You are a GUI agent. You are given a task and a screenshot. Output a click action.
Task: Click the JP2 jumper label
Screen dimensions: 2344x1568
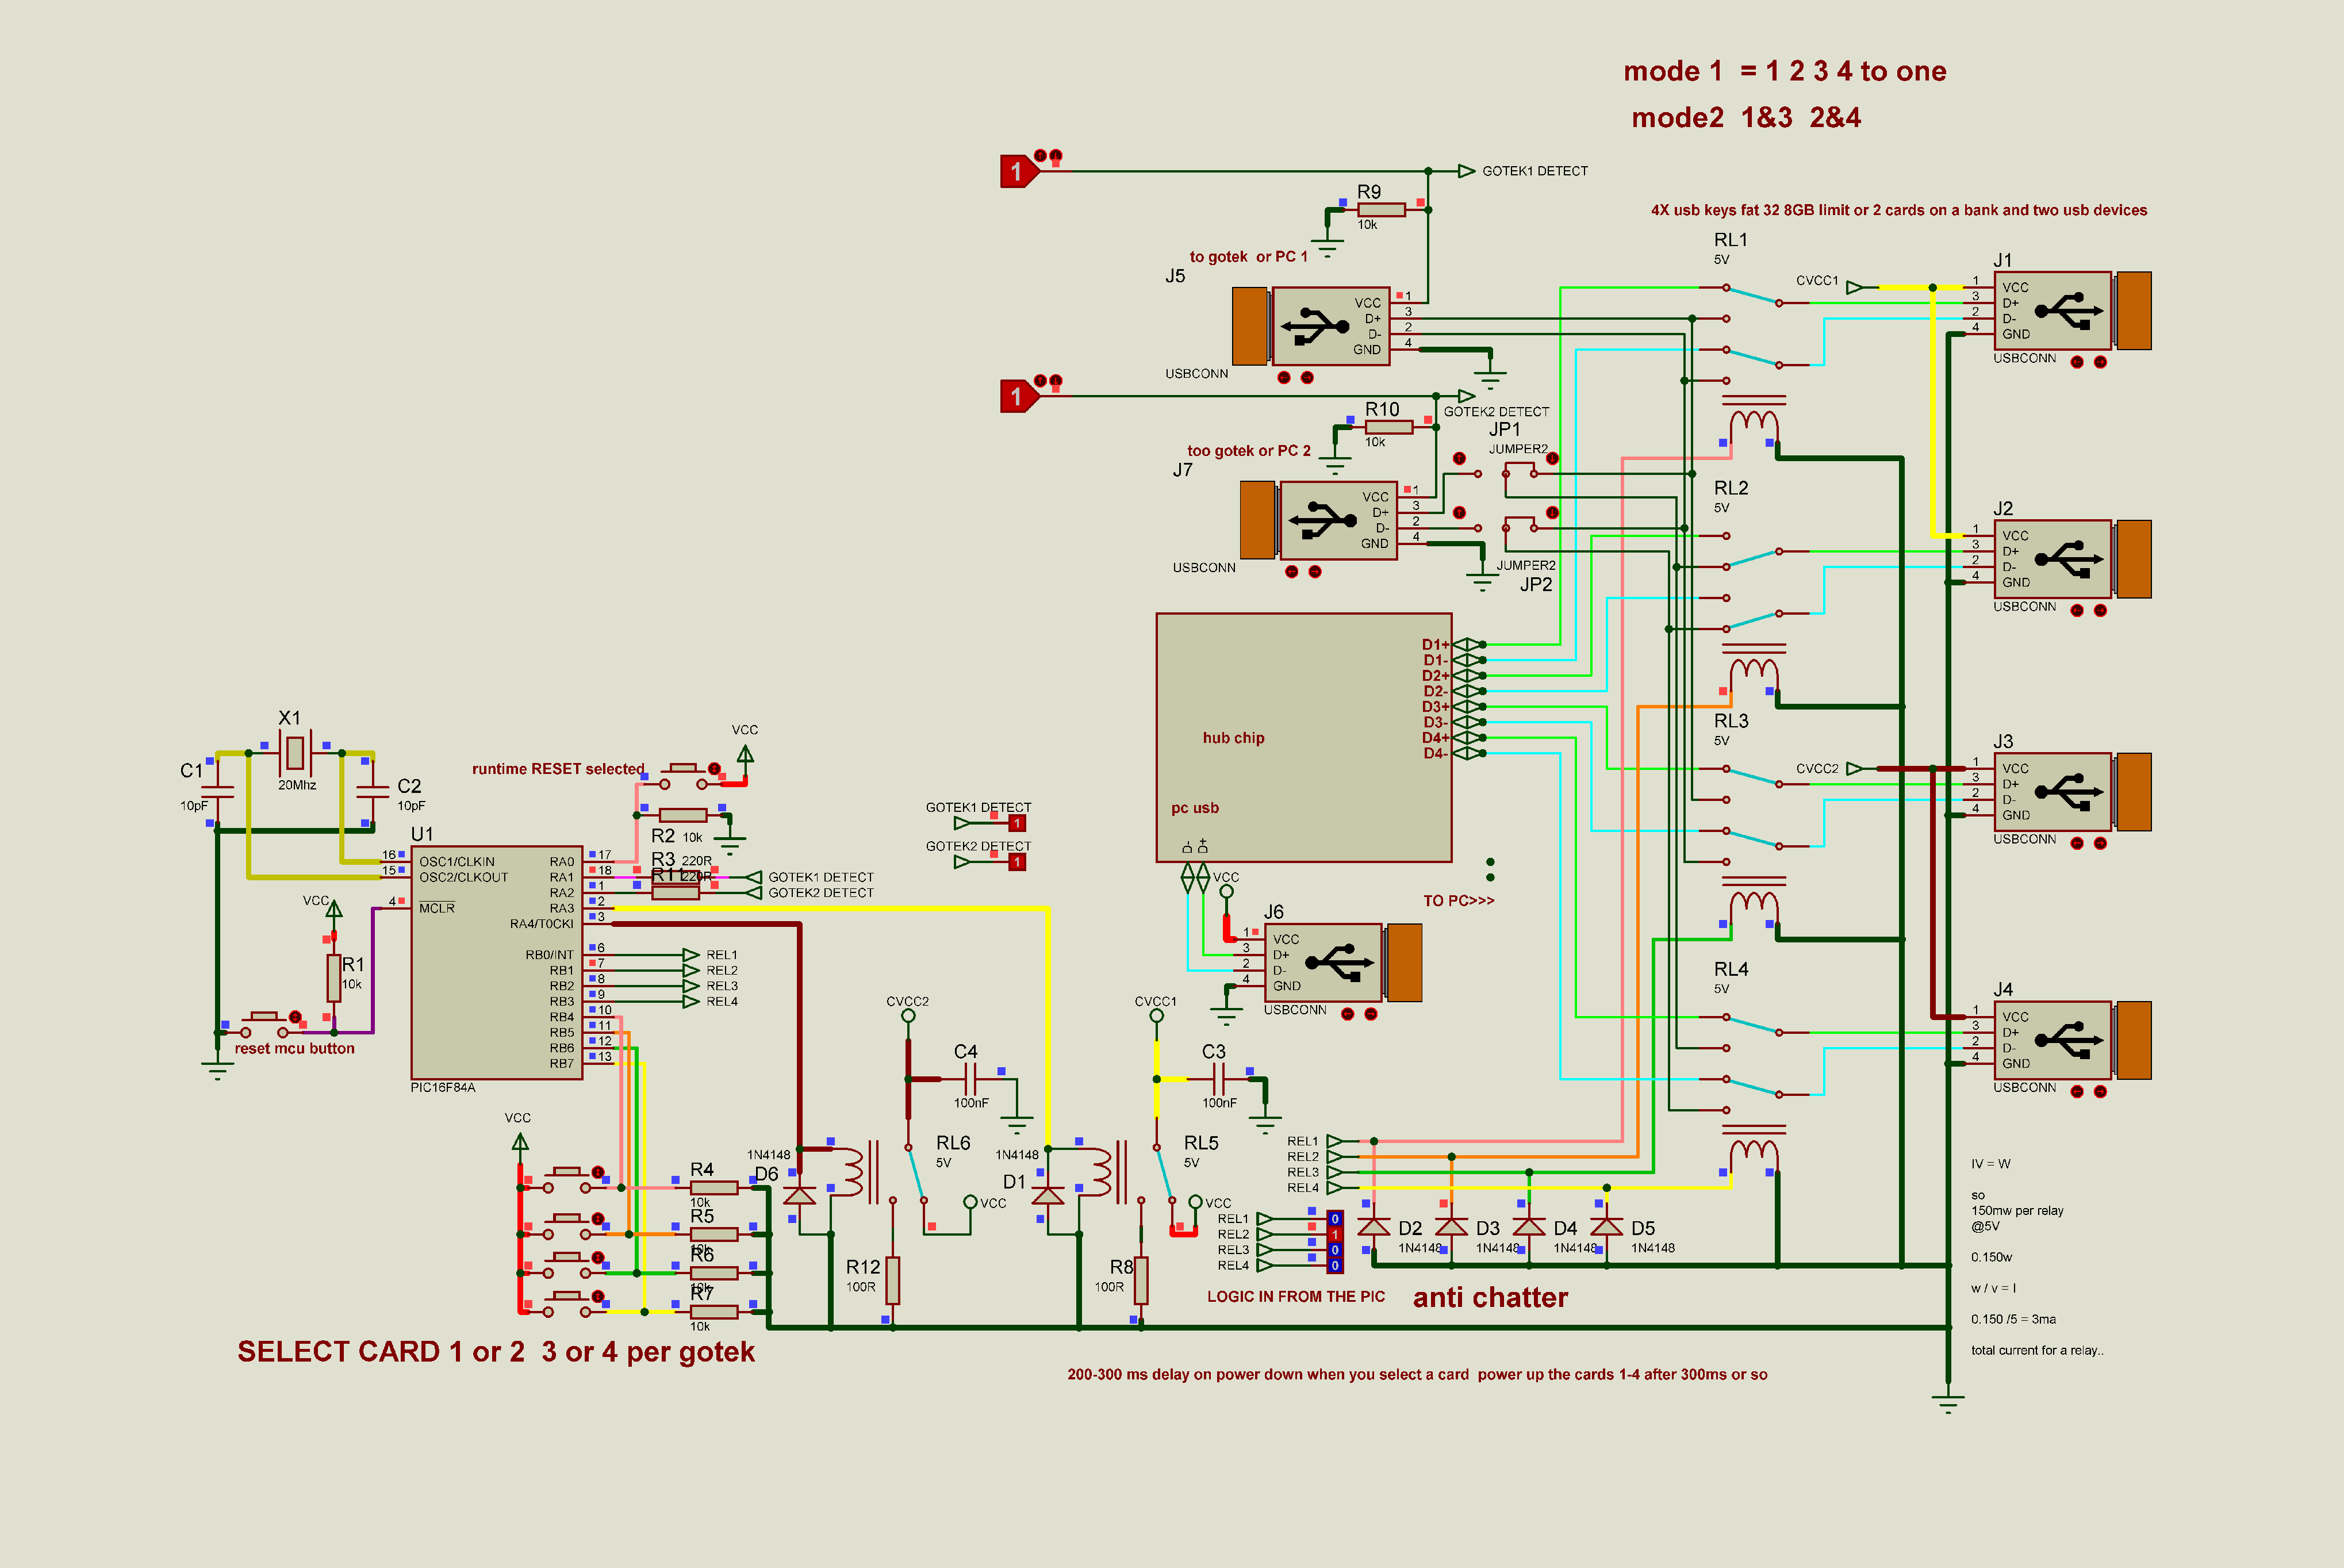tap(1536, 584)
